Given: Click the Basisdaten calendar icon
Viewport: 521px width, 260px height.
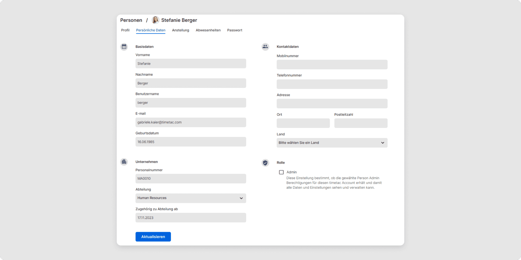Looking at the screenshot, I should click(124, 47).
